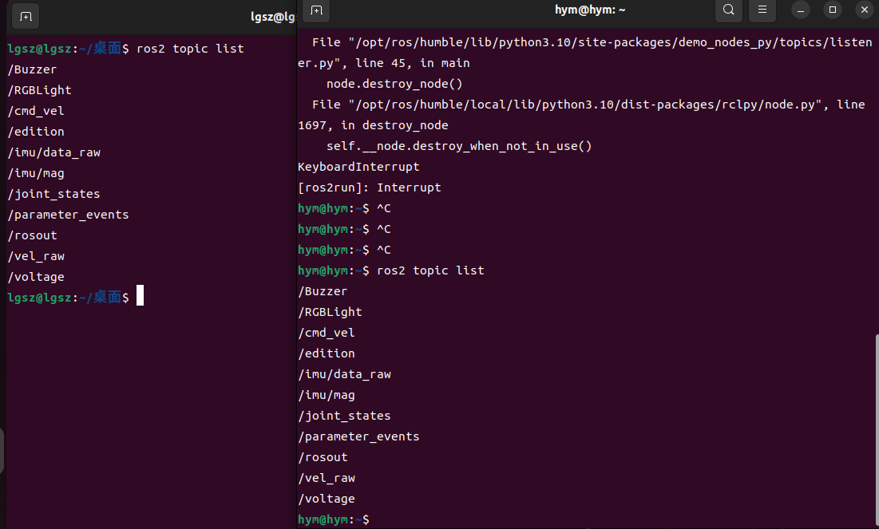Click /edition in lgsz terminal
The image size is (879, 529).
tap(36, 132)
